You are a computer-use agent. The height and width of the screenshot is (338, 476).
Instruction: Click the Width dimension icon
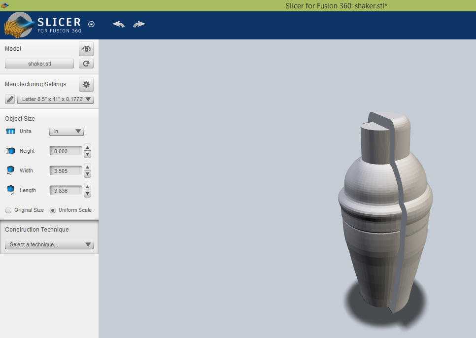(11, 170)
